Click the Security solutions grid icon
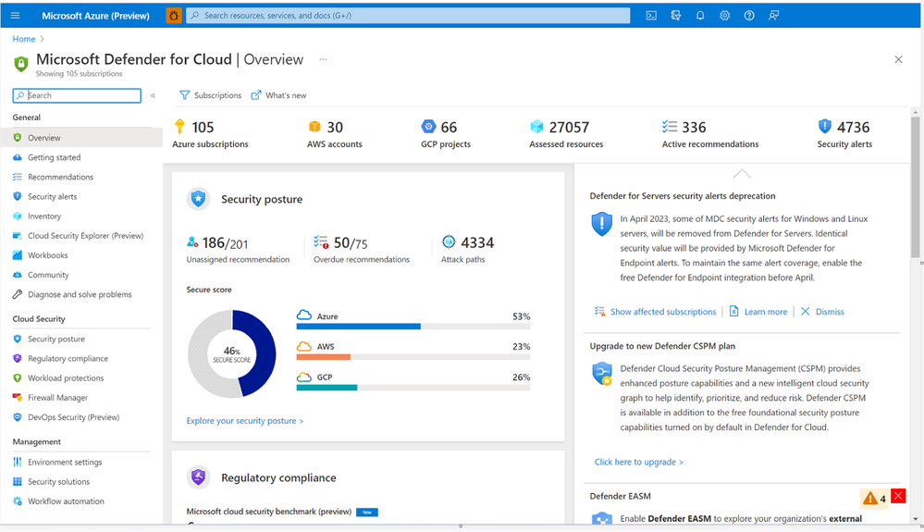The image size is (924, 532). click(17, 481)
